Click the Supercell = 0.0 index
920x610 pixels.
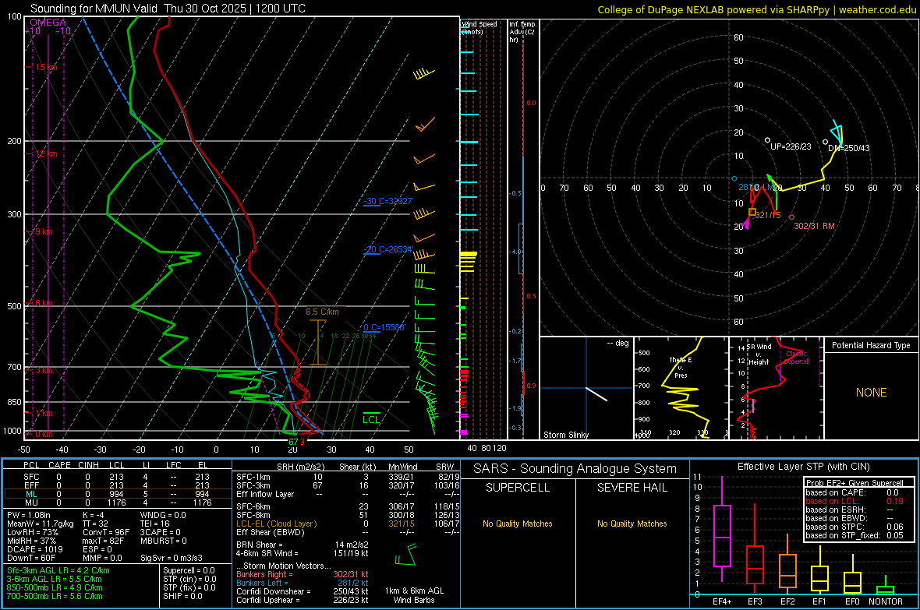[x=189, y=570]
